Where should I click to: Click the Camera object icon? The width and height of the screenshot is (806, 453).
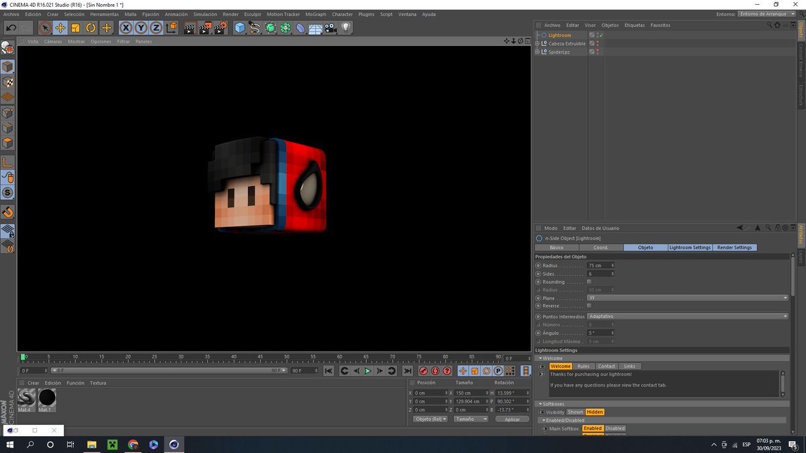[x=330, y=28]
